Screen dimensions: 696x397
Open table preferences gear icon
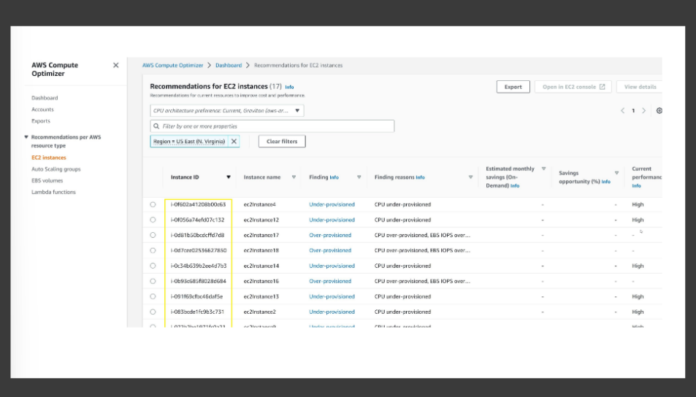[x=659, y=111]
